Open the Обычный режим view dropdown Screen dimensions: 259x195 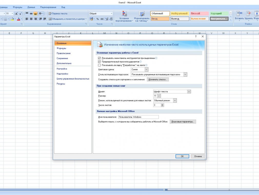[x=175, y=100]
